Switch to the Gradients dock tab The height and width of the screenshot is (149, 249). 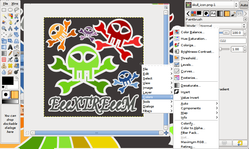click(220, 14)
